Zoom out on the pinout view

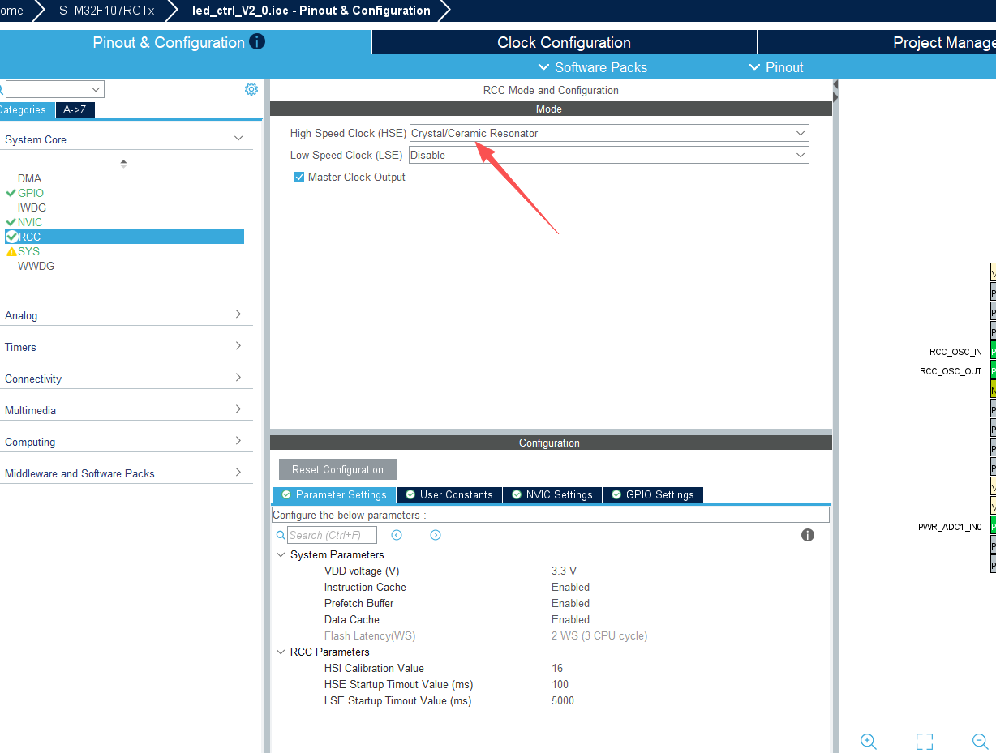(980, 741)
